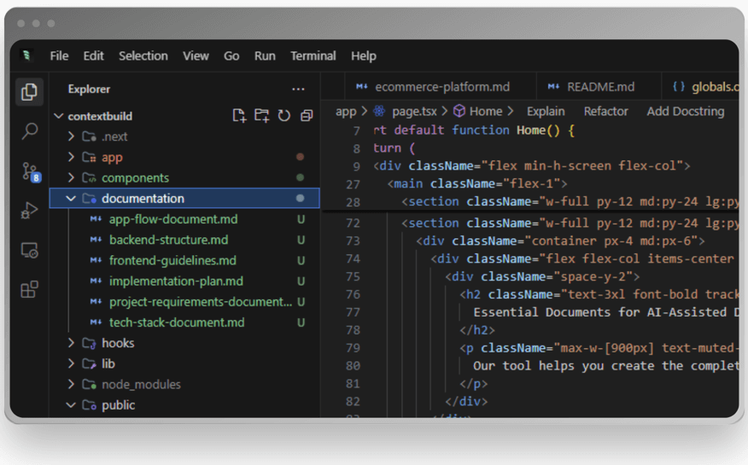The image size is (748, 465).
Task: Expand the components folder chevron
Action: (x=71, y=177)
